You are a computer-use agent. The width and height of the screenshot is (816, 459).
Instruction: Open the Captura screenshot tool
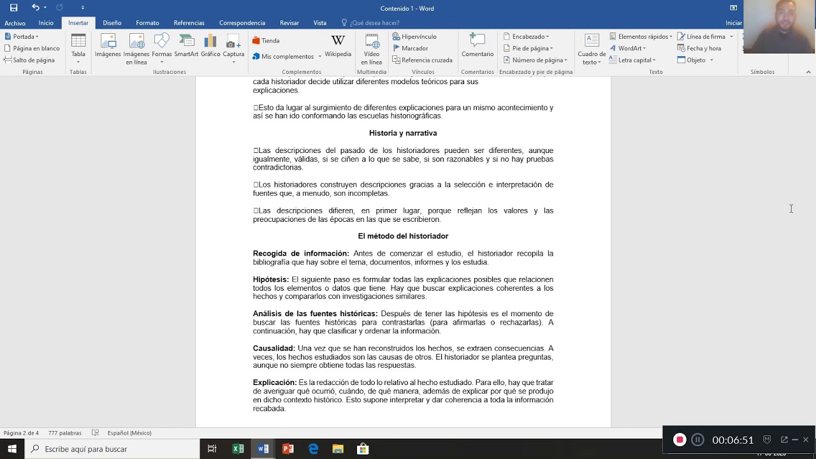coord(233,48)
